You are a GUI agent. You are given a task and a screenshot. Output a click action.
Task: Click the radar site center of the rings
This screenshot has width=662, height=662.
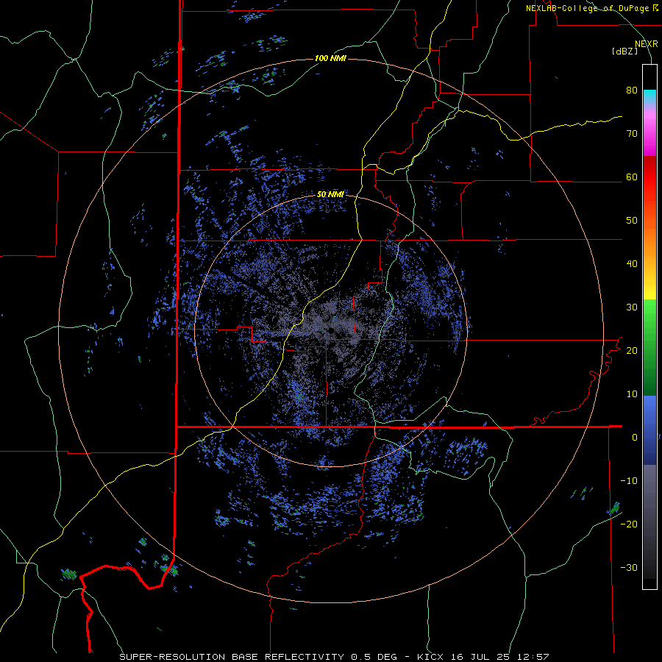tap(331, 330)
